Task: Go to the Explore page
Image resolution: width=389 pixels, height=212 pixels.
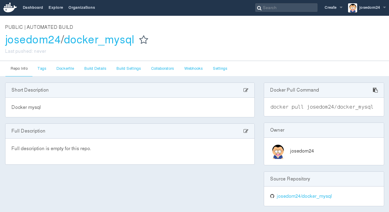Action: coord(56,8)
